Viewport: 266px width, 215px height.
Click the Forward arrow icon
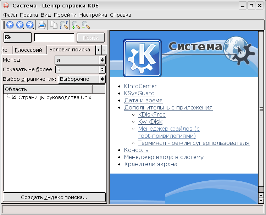tap(30, 25)
